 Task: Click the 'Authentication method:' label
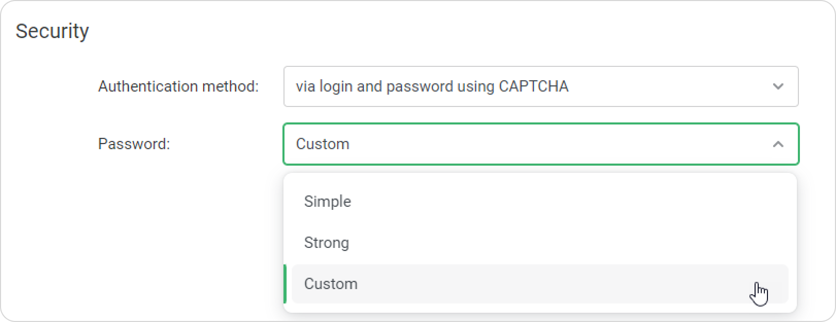coord(178,86)
